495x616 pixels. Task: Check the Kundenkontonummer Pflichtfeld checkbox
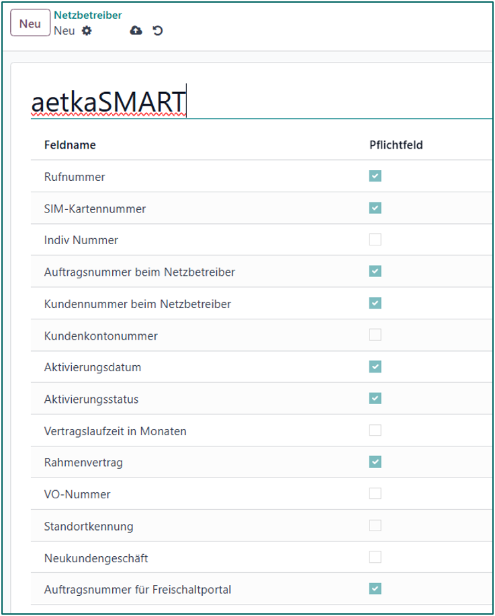tap(375, 335)
